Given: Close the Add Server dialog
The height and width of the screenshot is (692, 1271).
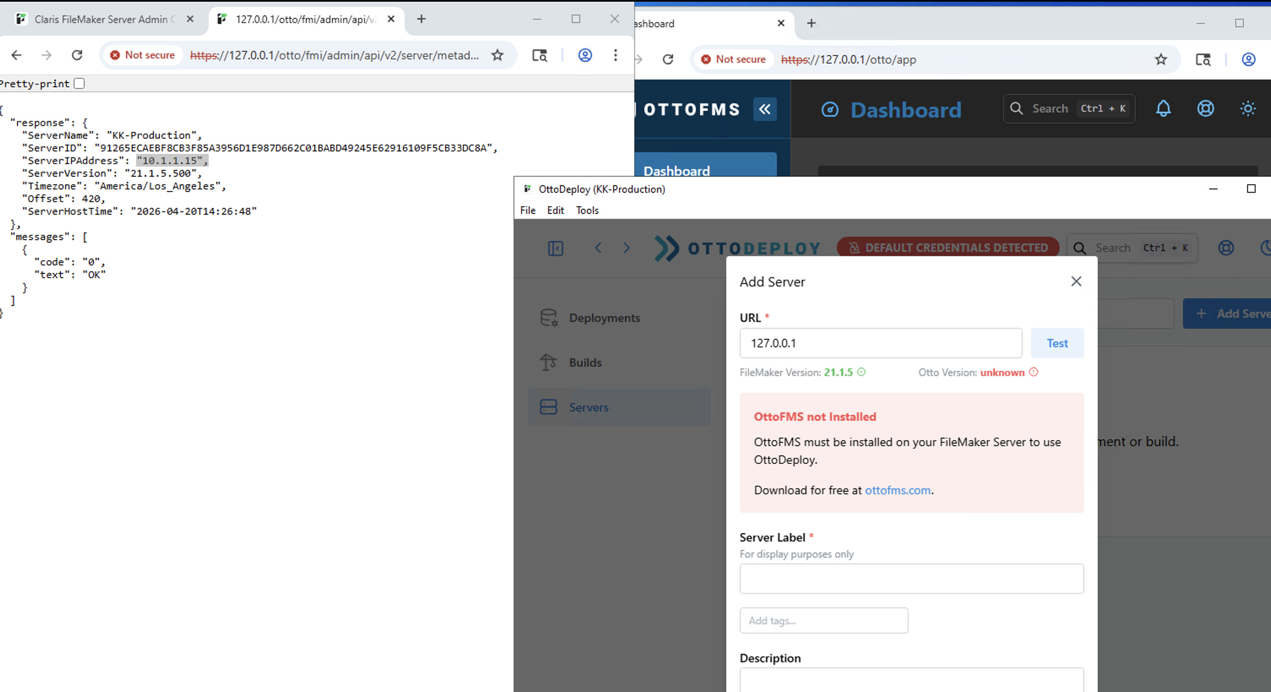Looking at the screenshot, I should coord(1076,281).
